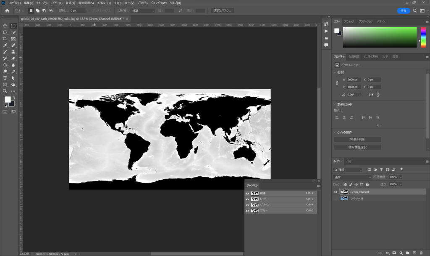This screenshot has height=256, width=430.
Task: Hide the Green_Channel layer
Action: (x=336, y=192)
